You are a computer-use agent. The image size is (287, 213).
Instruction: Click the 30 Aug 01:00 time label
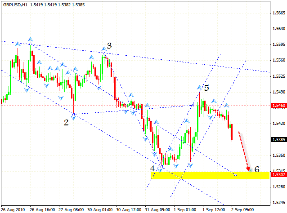(x=100, y=209)
